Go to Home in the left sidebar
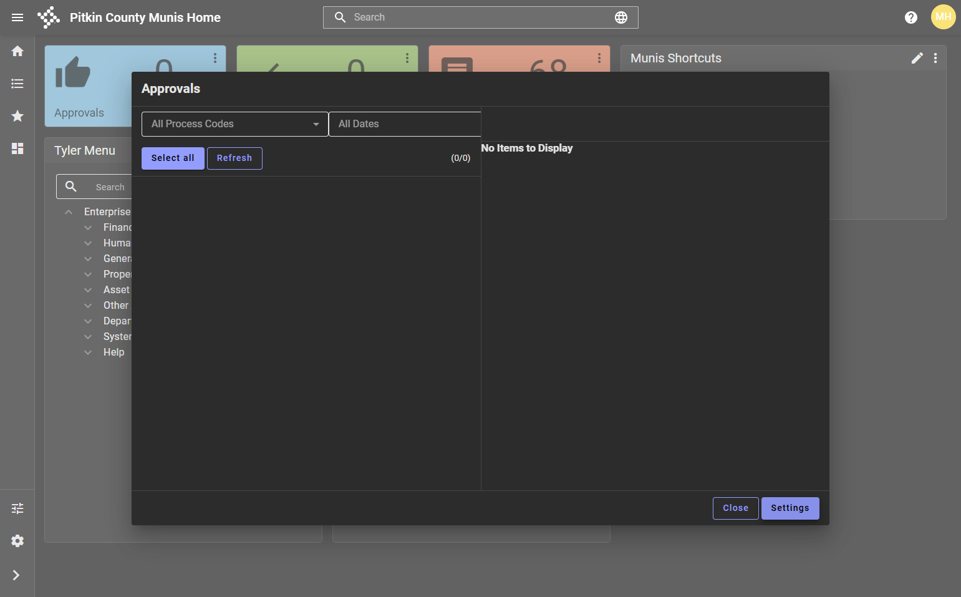961x597 pixels. coord(17,51)
